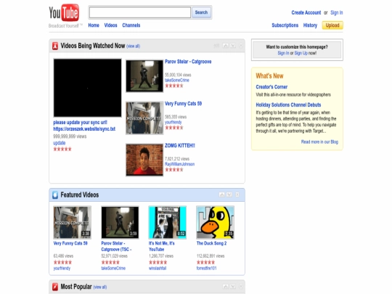Close the Featured Videos module
The image size is (392, 294).
[237, 195]
